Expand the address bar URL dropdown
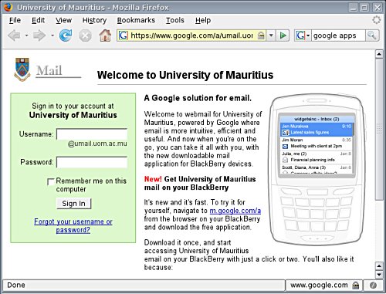This screenshot has width=386, height=294. [271, 35]
